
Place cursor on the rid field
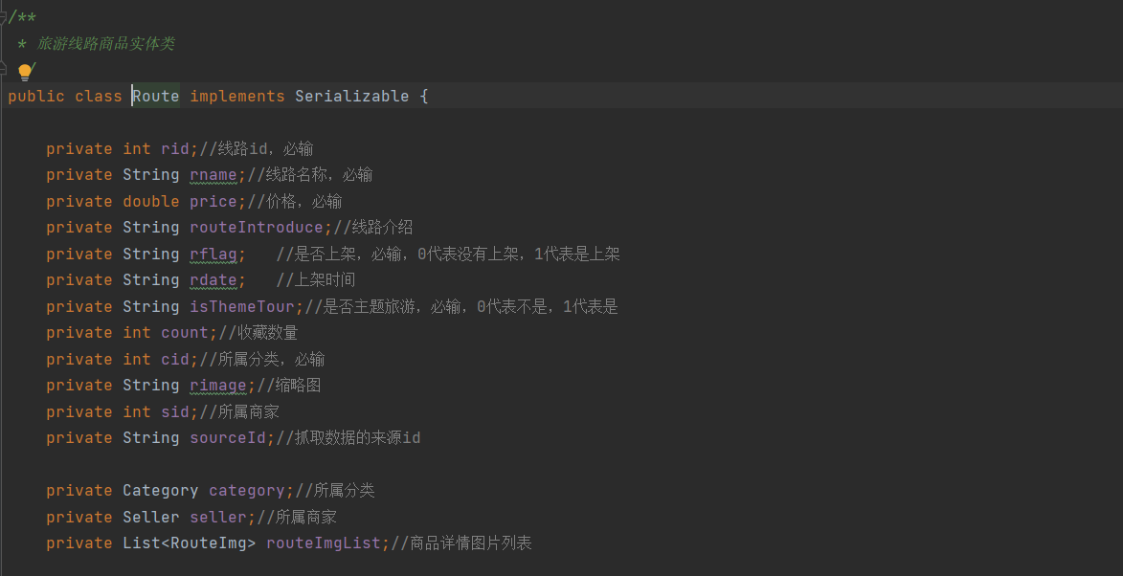pos(174,148)
